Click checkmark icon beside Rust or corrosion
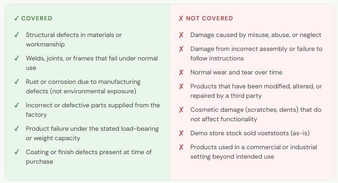This screenshot has width=338, height=183. 16,82
